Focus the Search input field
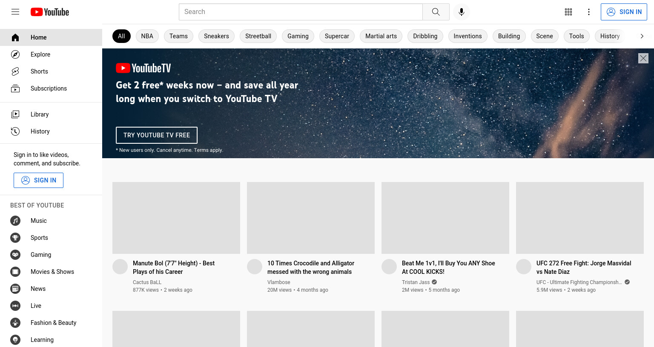The image size is (654, 347). pyautogui.click(x=301, y=12)
